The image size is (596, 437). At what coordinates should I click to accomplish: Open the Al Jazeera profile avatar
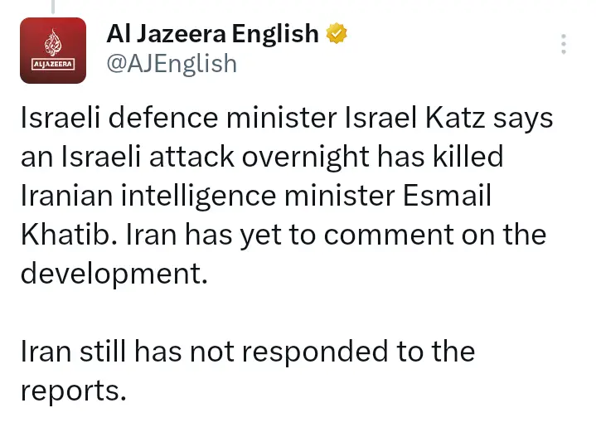pos(52,51)
